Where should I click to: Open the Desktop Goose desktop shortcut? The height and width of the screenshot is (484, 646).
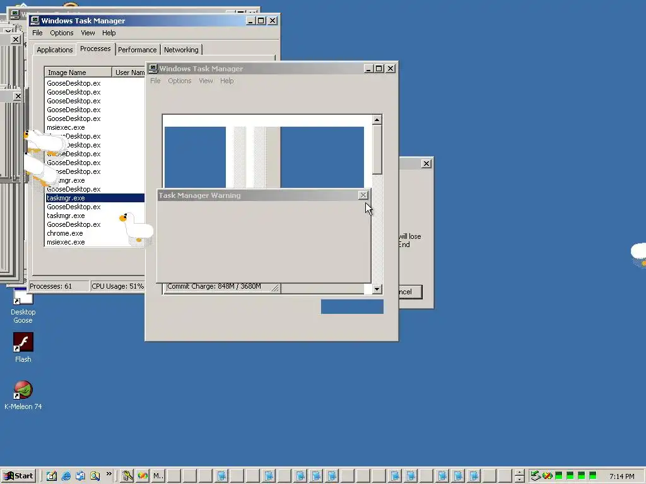[x=23, y=305]
